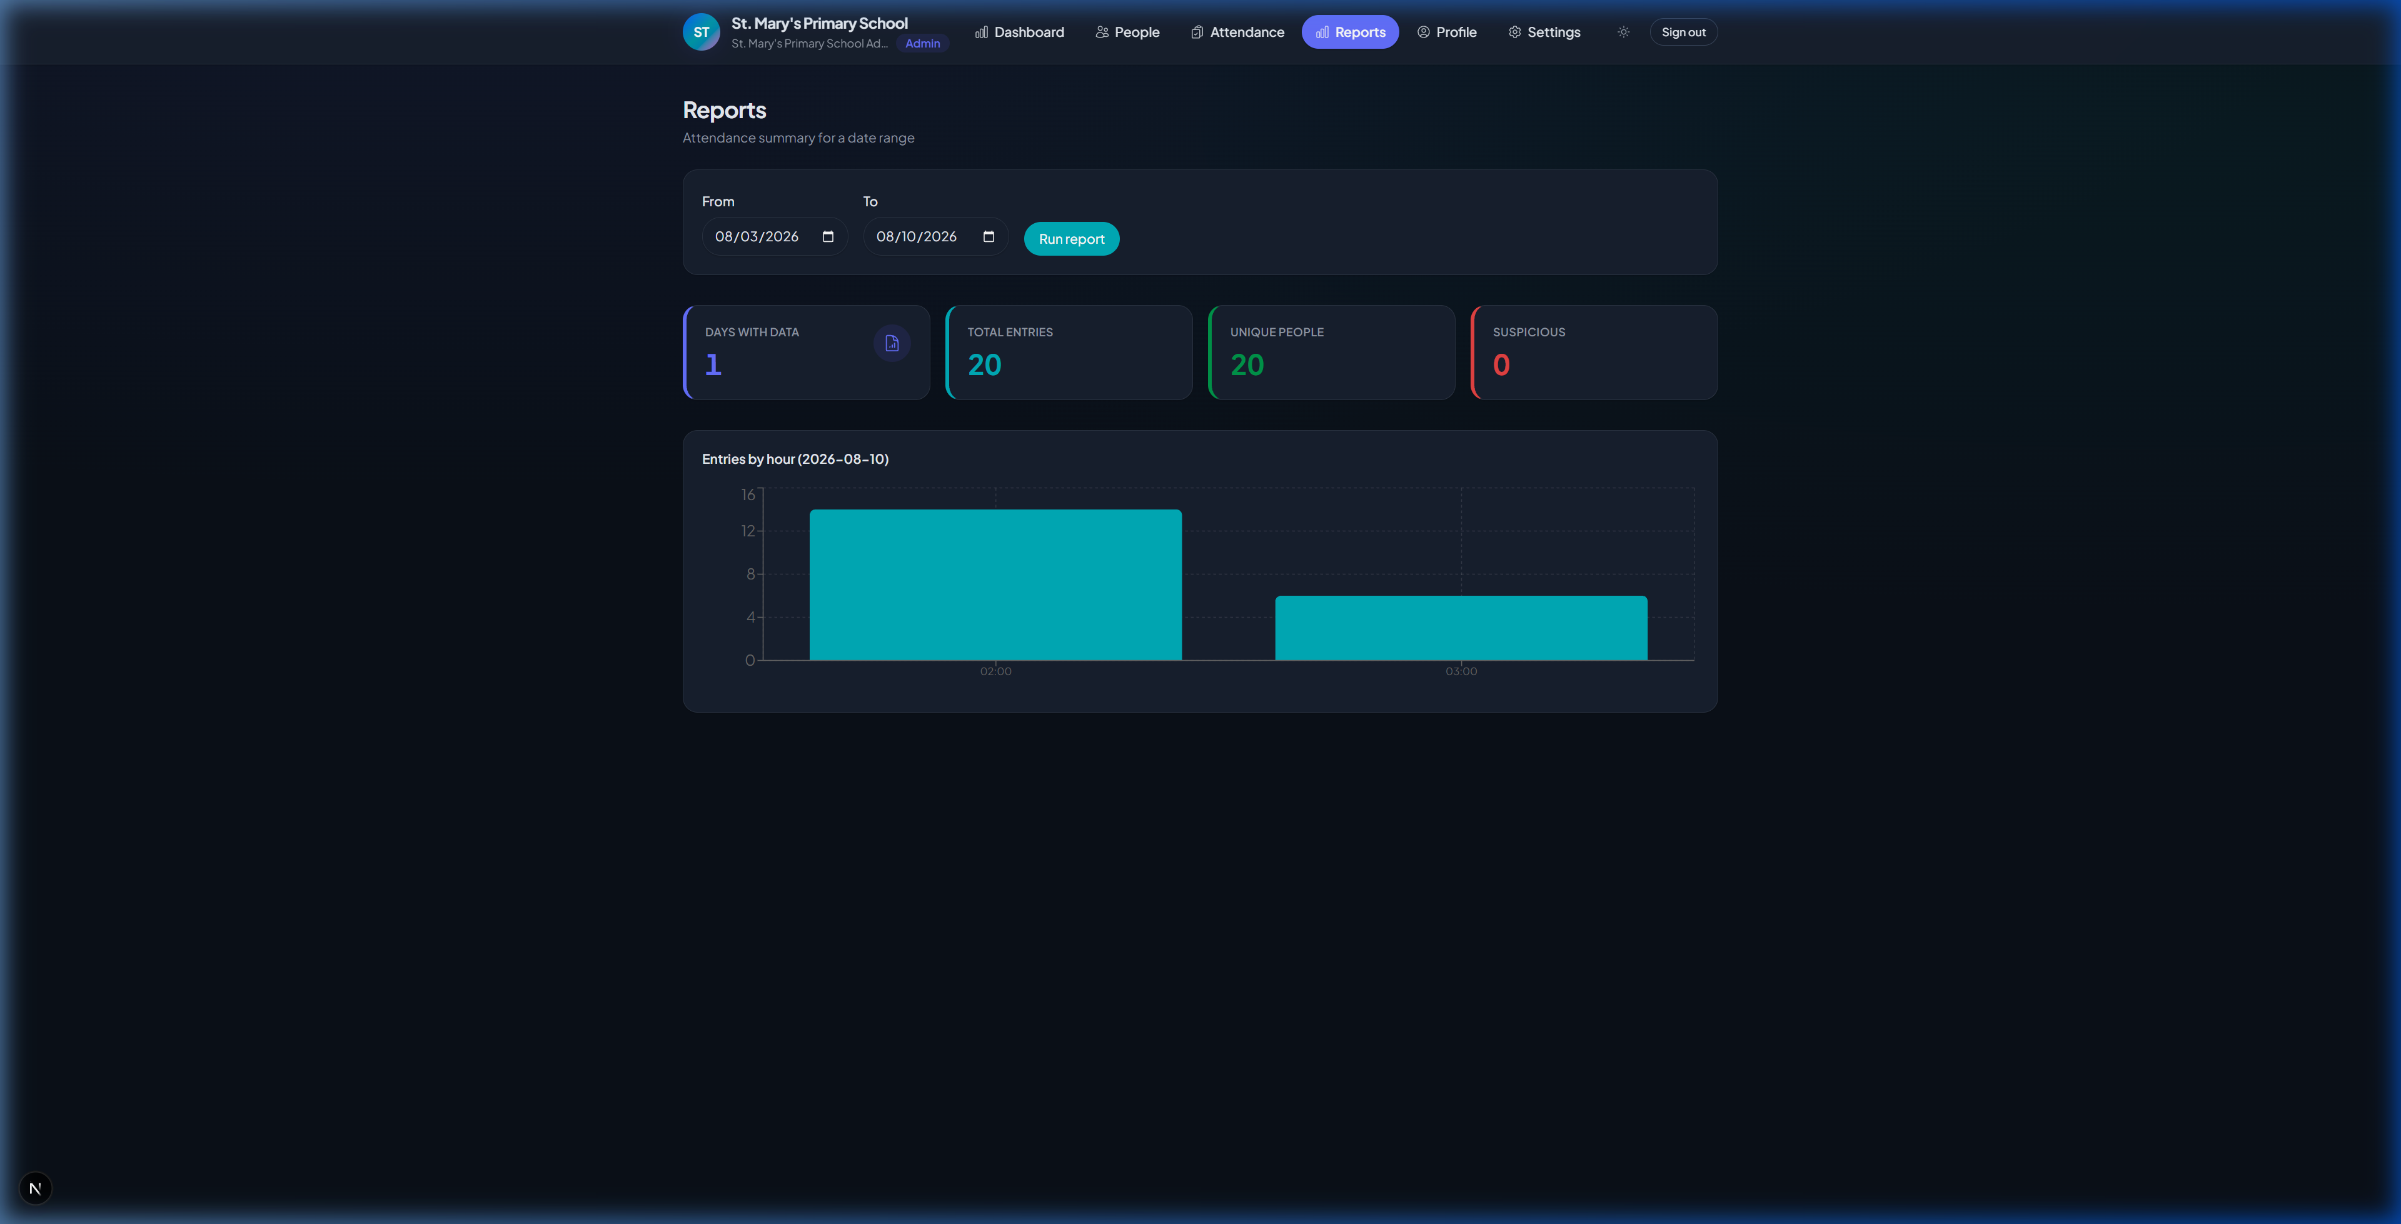The width and height of the screenshot is (2401, 1224).
Task: Run the attendance report
Action: click(1071, 239)
